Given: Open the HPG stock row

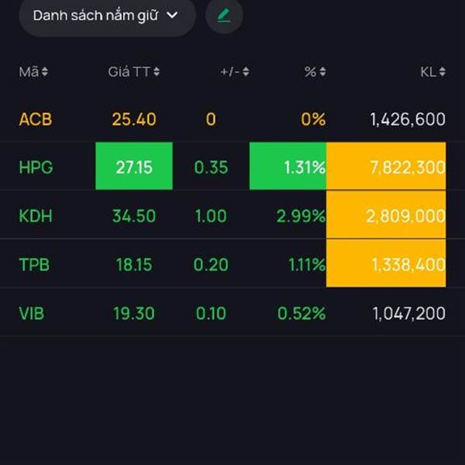Looking at the screenshot, I should [36, 166].
